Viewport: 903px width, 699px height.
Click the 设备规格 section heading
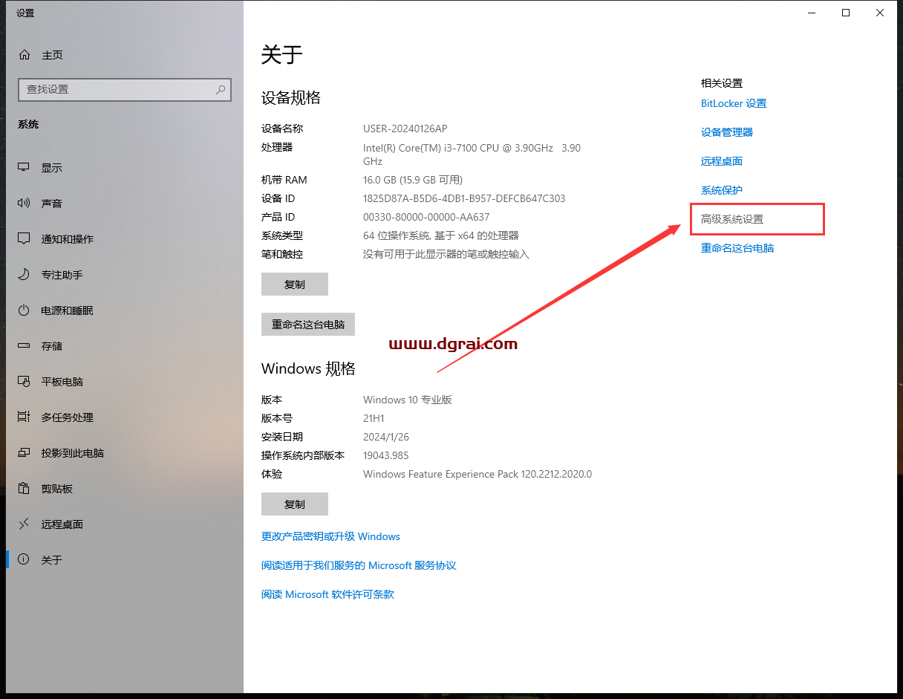[291, 97]
